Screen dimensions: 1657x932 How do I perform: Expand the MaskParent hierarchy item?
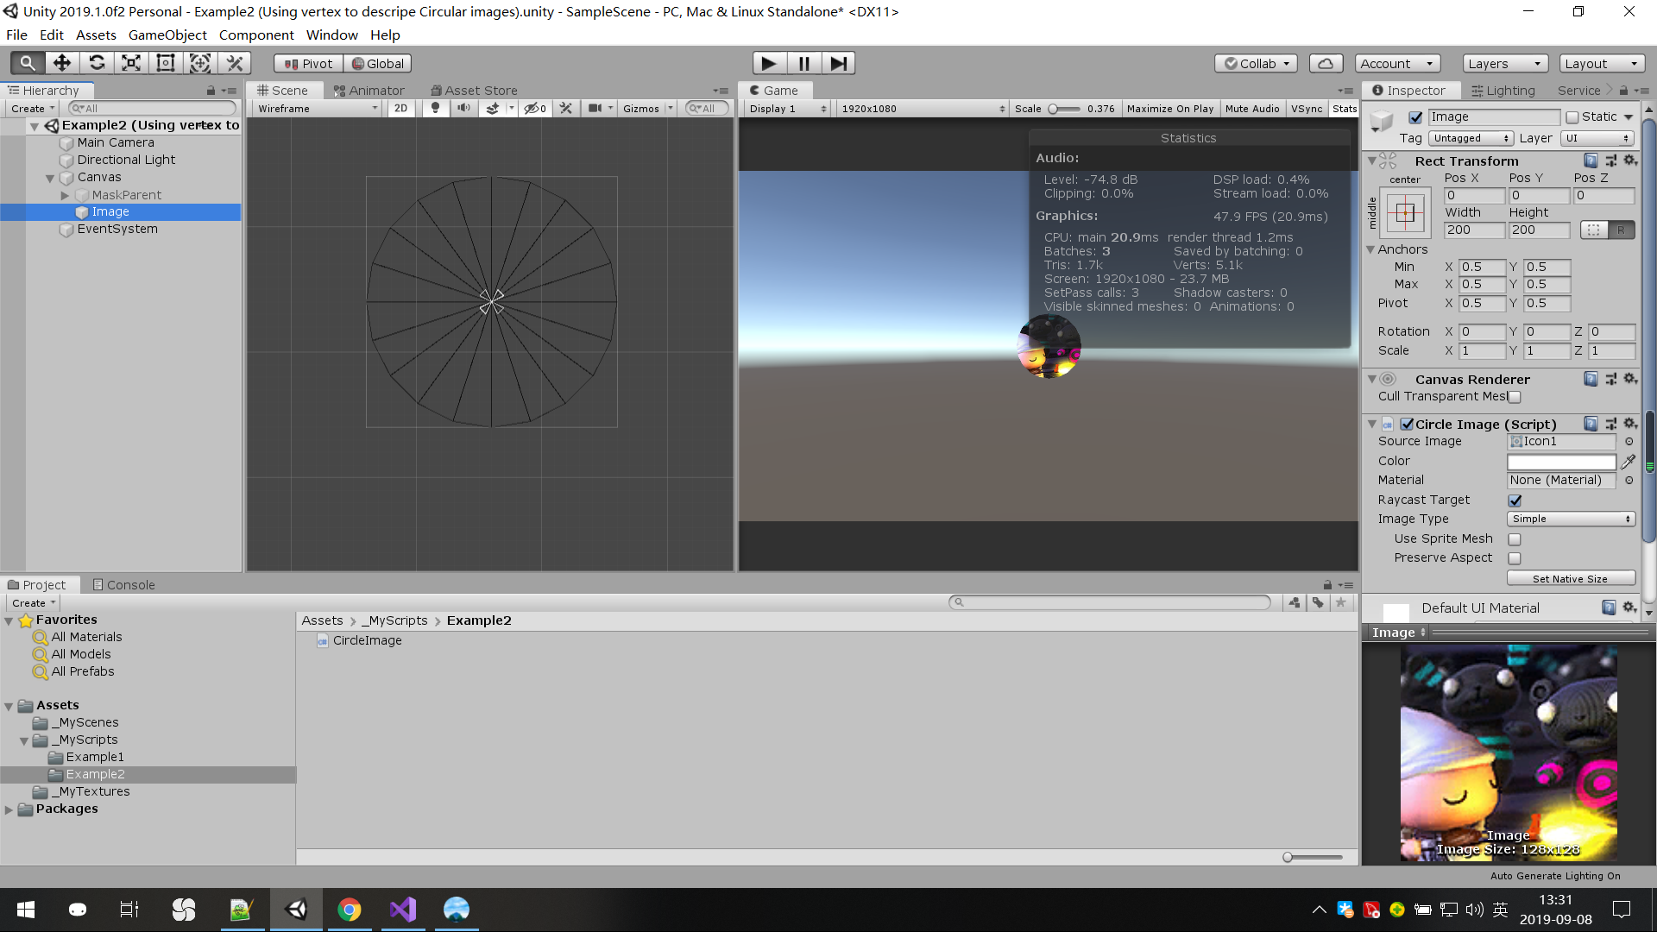pos(65,195)
